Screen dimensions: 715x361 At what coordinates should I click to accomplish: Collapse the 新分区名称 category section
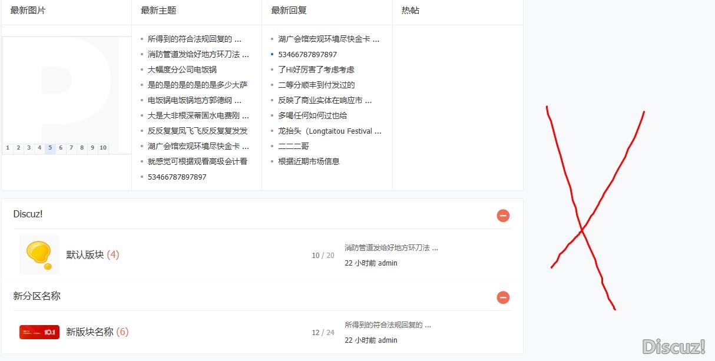coord(503,297)
